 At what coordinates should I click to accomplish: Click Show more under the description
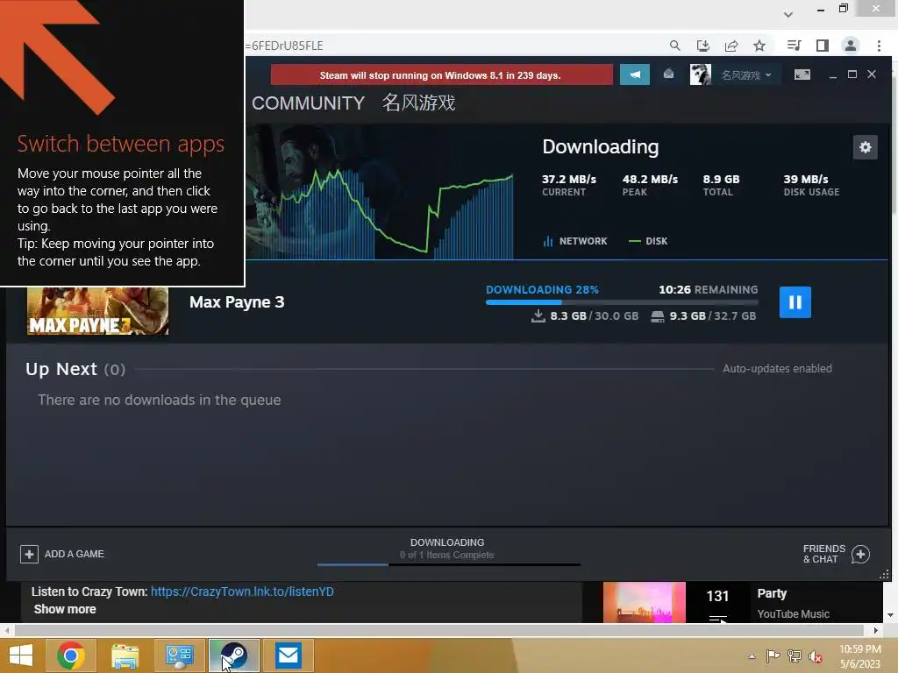(65, 609)
